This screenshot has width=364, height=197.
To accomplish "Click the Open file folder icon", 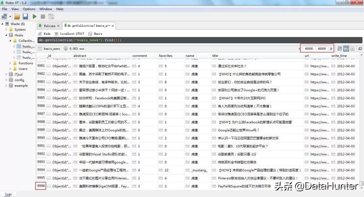I will point(17,16).
